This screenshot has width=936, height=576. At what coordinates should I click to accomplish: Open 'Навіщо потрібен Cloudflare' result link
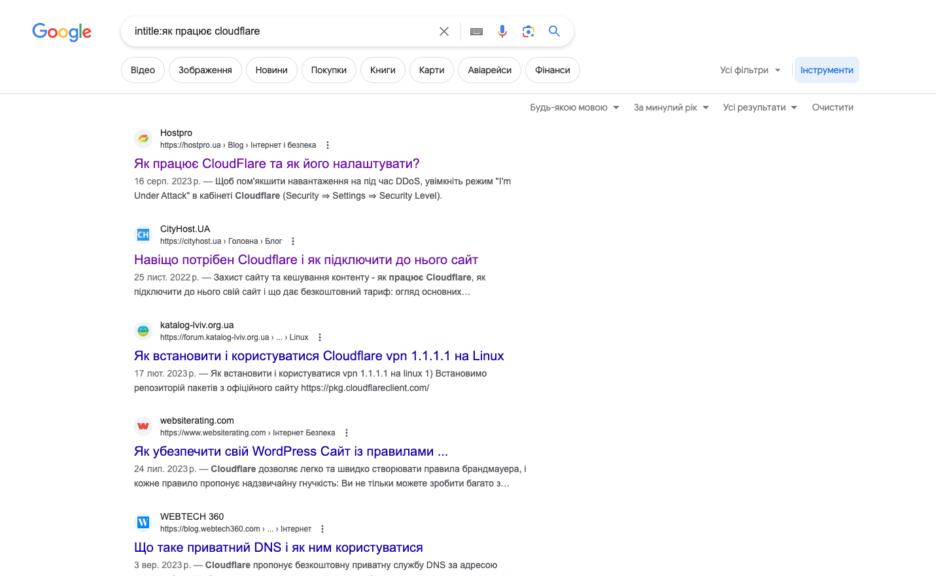pyautogui.click(x=306, y=260)
